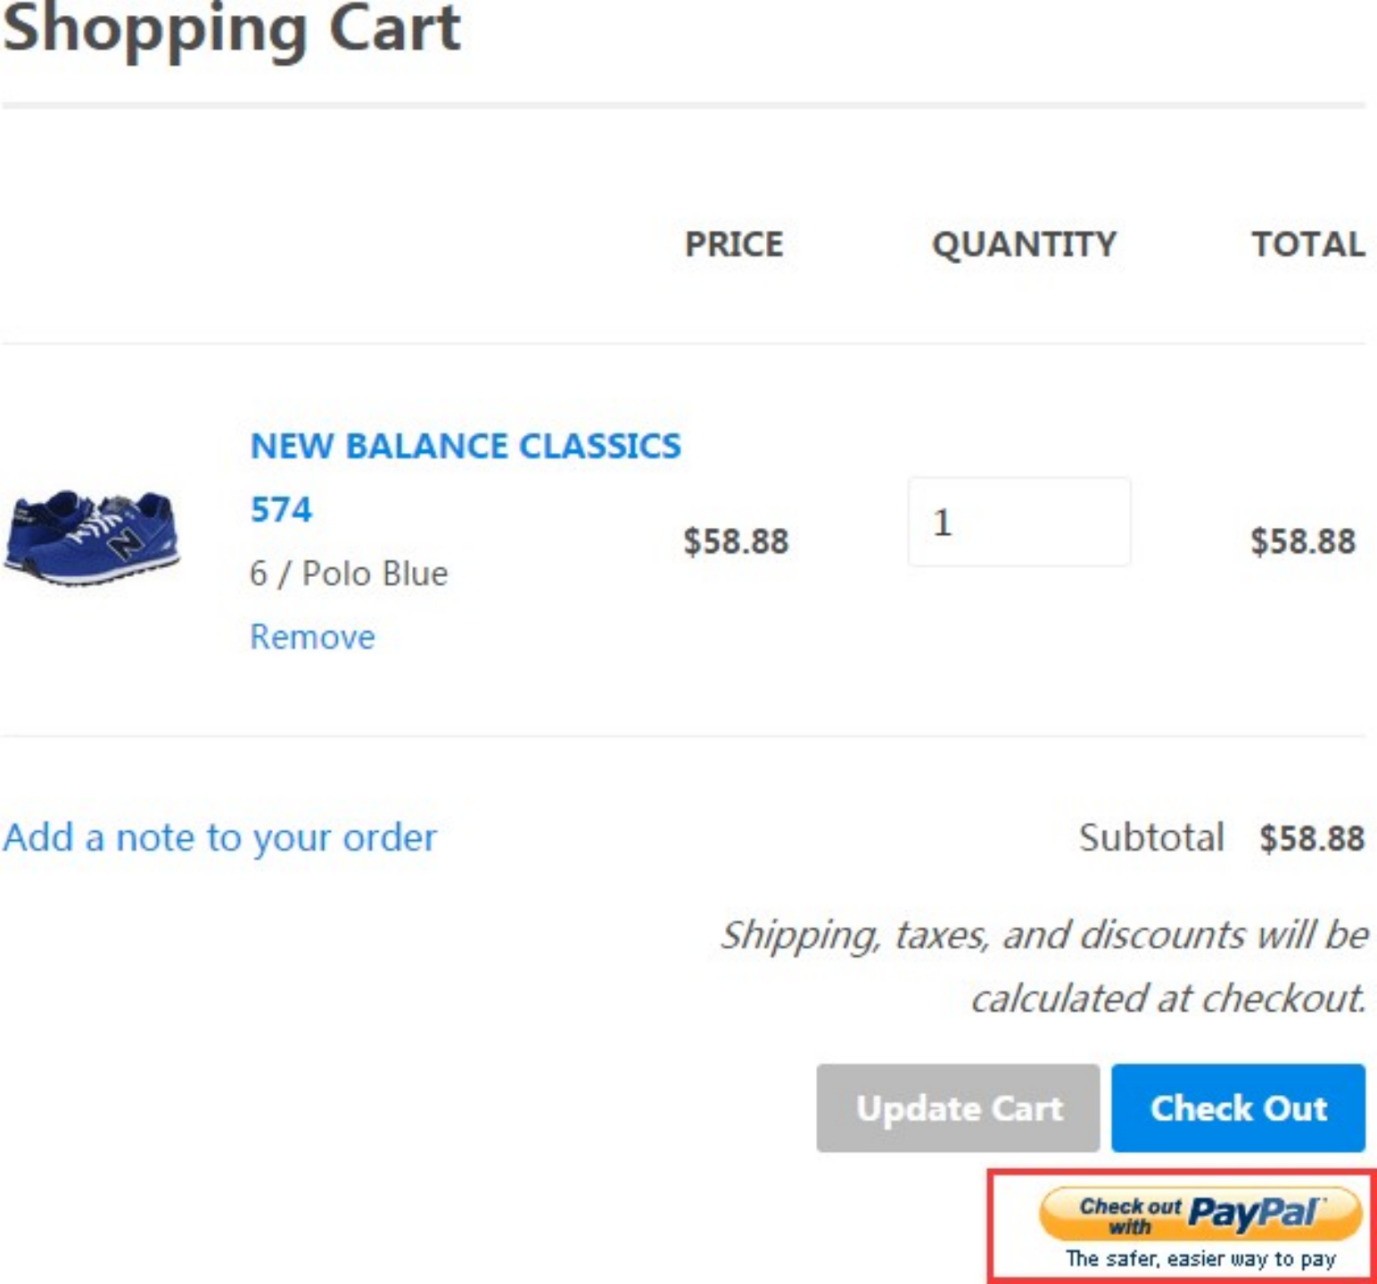Click the Subtotal label
Viewport: 1377px width, 1284px height.
1150,837
